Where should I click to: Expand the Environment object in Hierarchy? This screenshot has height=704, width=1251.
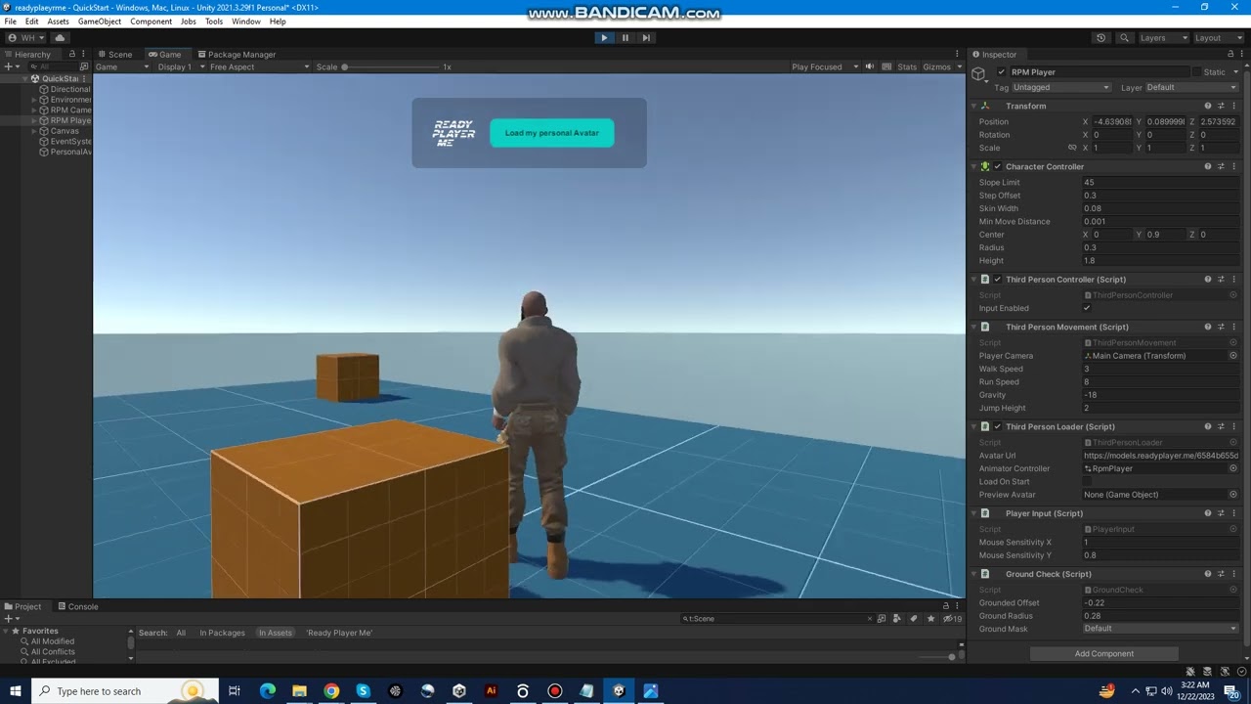click(34, 100)
